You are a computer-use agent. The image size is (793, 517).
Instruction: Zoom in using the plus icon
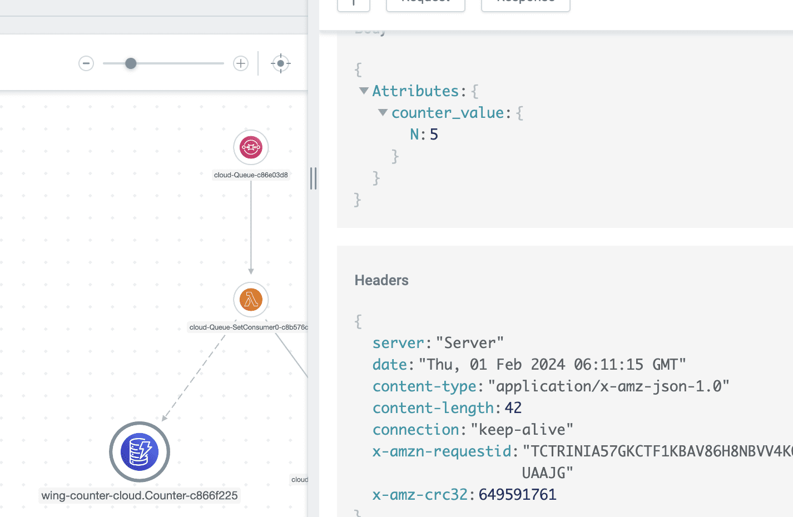click(x=240, y=63)
